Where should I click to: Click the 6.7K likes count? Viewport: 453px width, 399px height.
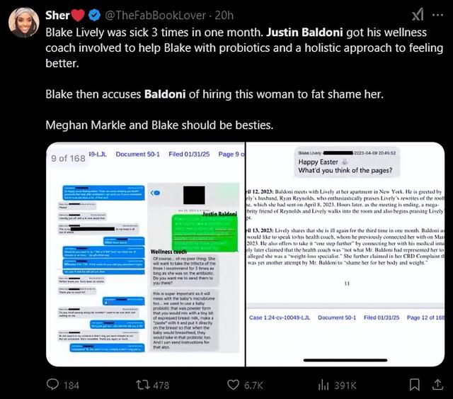(x=253, y=385)
